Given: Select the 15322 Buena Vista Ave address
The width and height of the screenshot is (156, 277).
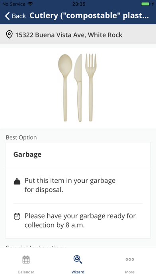Looking at the screenshot, I should (x=69, y=35).
